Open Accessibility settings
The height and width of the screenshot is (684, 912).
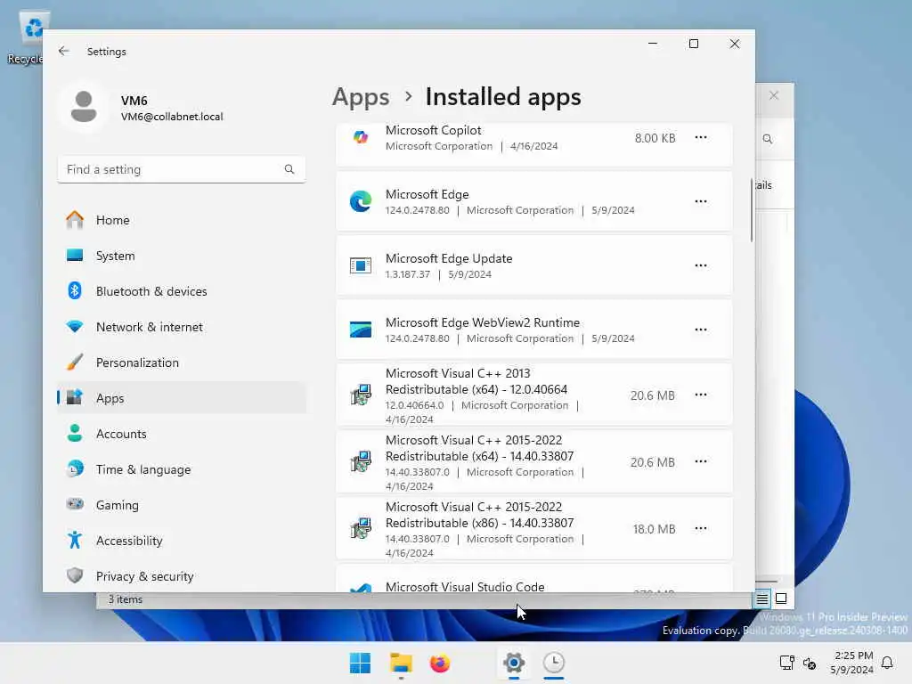pyautogui.click(x=182, y=541)
